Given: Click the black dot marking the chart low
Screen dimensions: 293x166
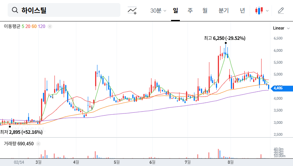Looking at the screenshot, I should point(10,127).
